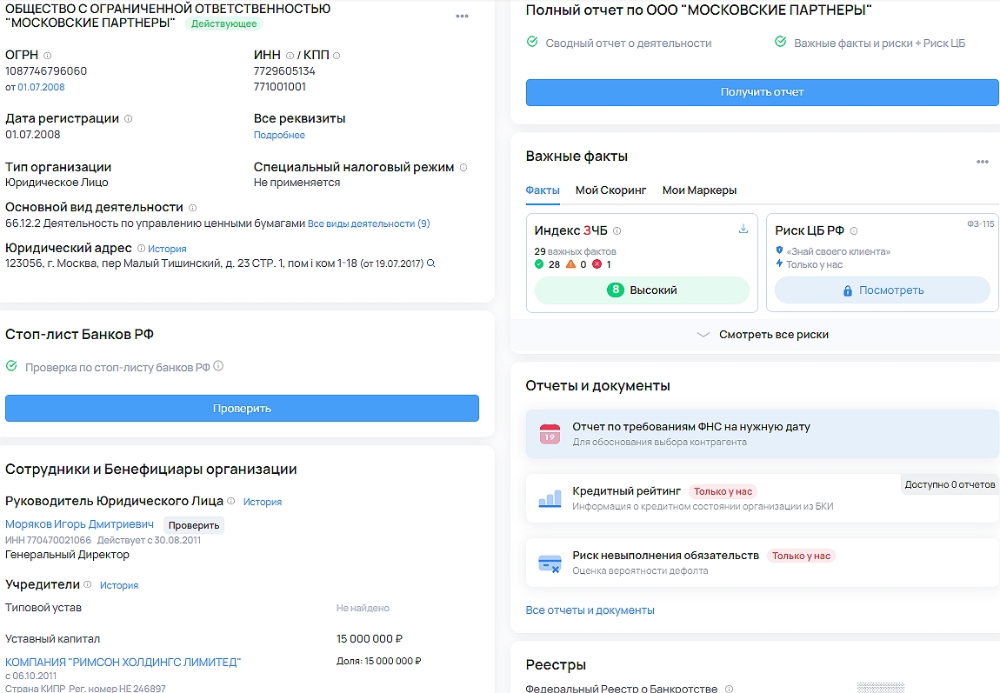Expand Смотреть все риски

tap(763, 335)
